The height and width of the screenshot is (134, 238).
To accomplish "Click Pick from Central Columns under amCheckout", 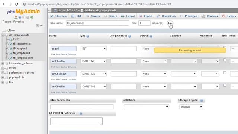I will 64,80.
